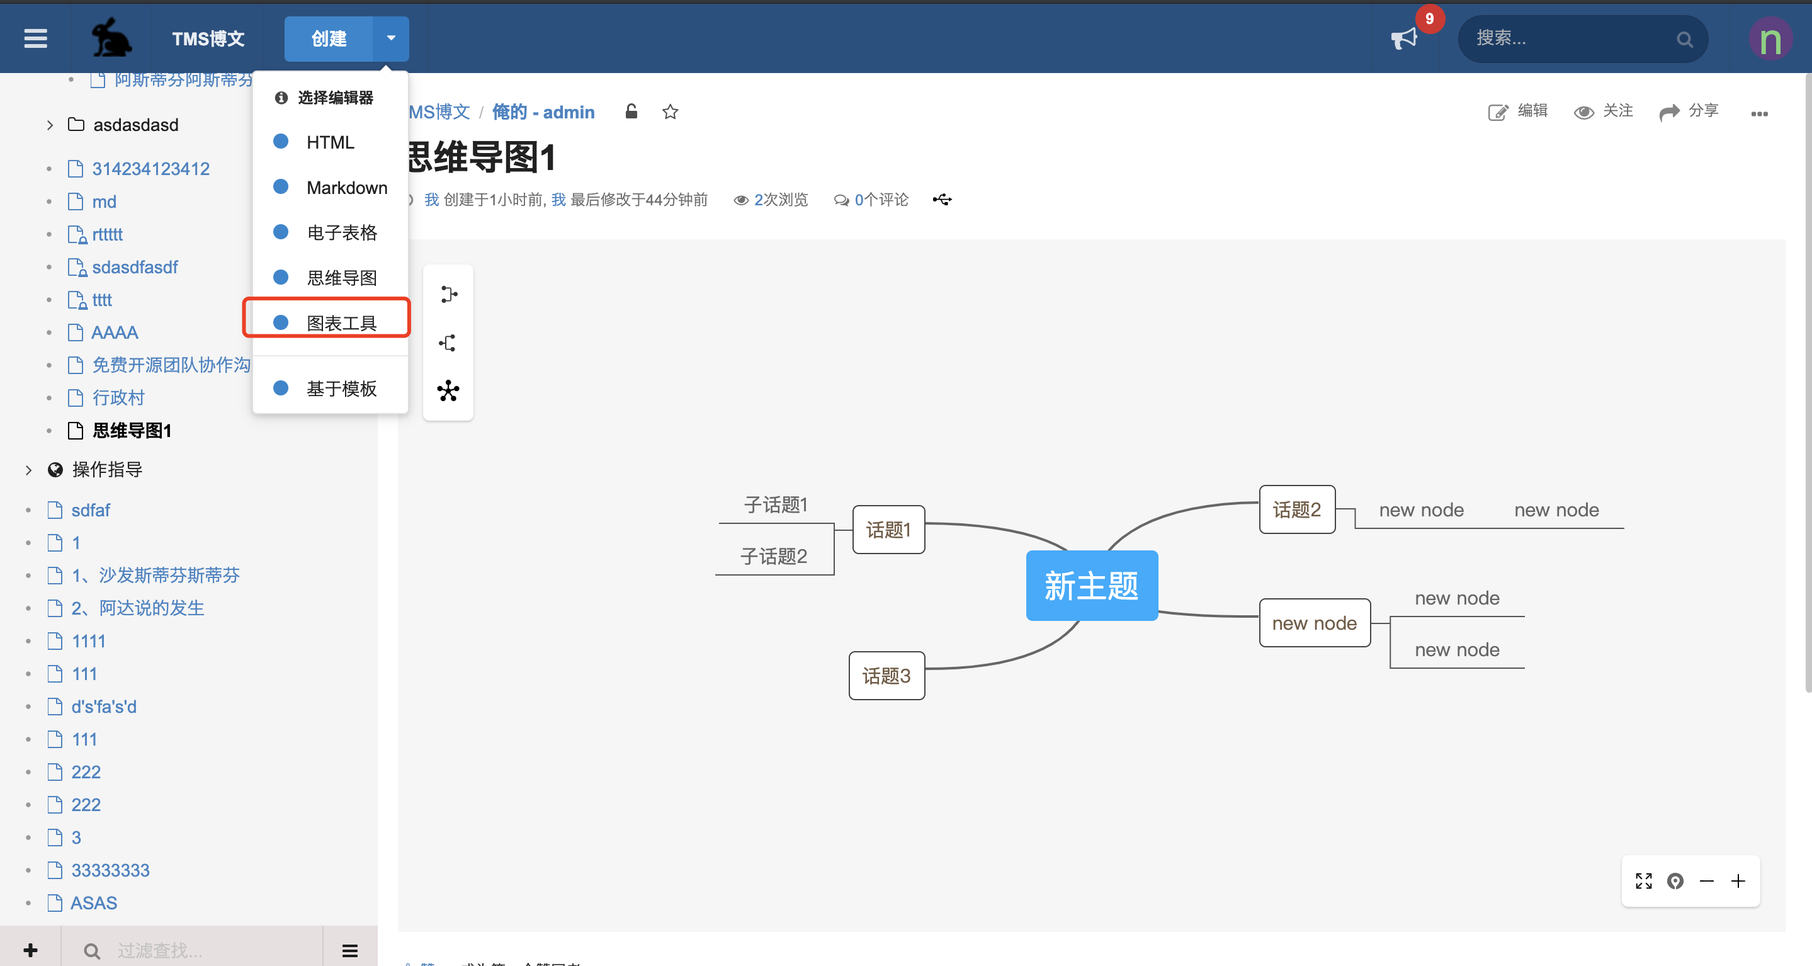
Task: Open the 行政村 post
Action: point(118,397)
